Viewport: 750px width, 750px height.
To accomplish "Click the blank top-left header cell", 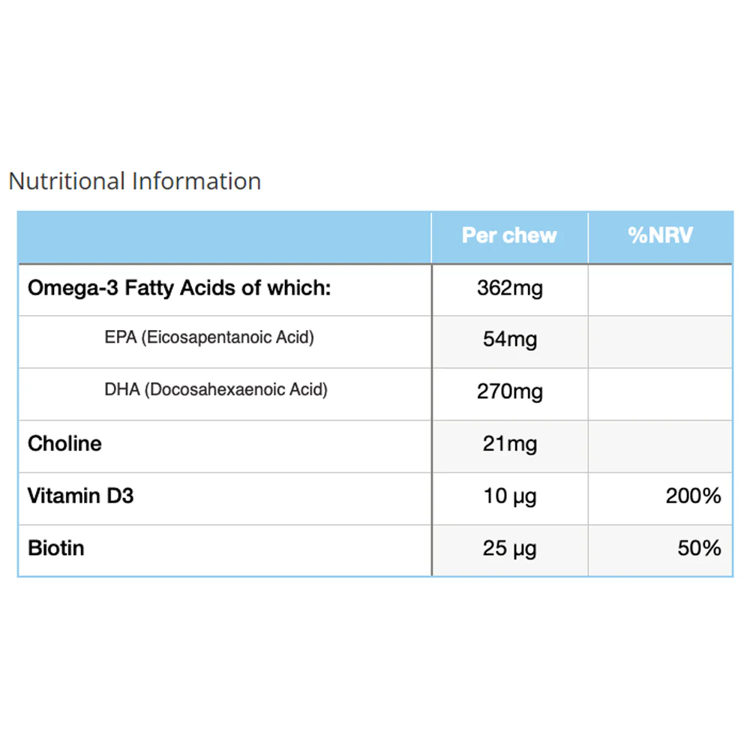I will click(x=224, y=237).
